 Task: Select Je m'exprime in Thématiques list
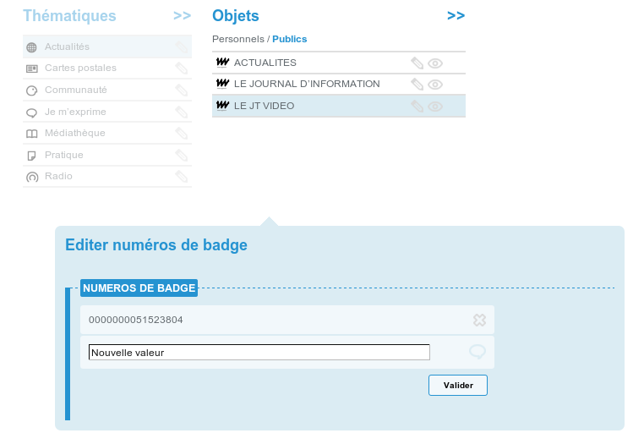(75, 112)
